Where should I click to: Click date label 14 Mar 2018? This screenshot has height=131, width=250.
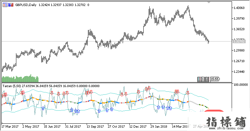(180, 127)
